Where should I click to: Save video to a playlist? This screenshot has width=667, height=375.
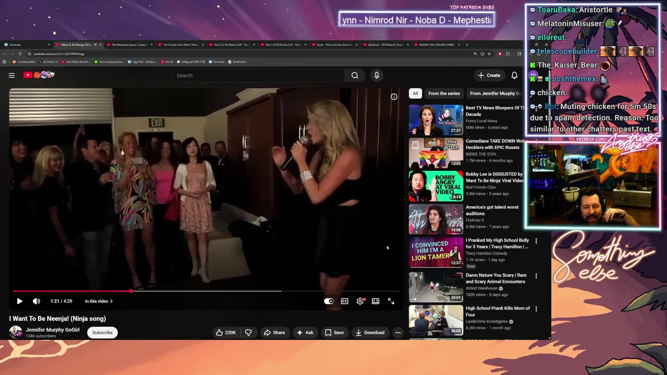pyautogui.click(x=334, y=332)
